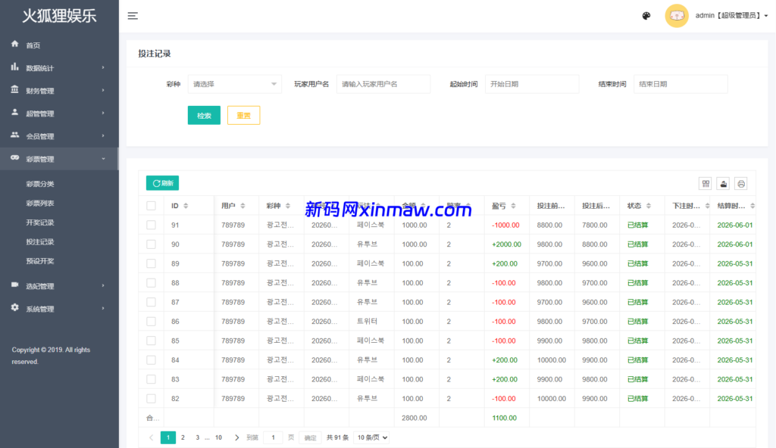Check the row with ID 86
Screen dimensions: 776x448
151,322
